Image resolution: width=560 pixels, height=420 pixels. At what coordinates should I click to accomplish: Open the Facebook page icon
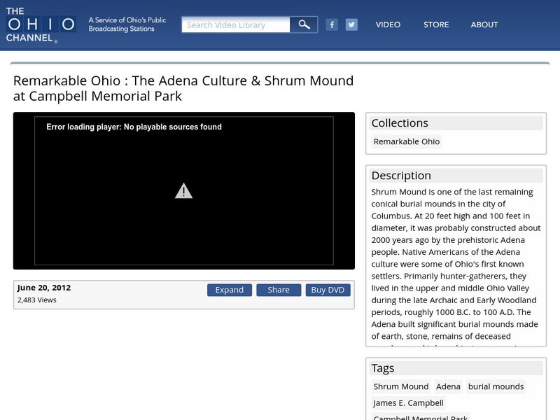click(332, 24)
